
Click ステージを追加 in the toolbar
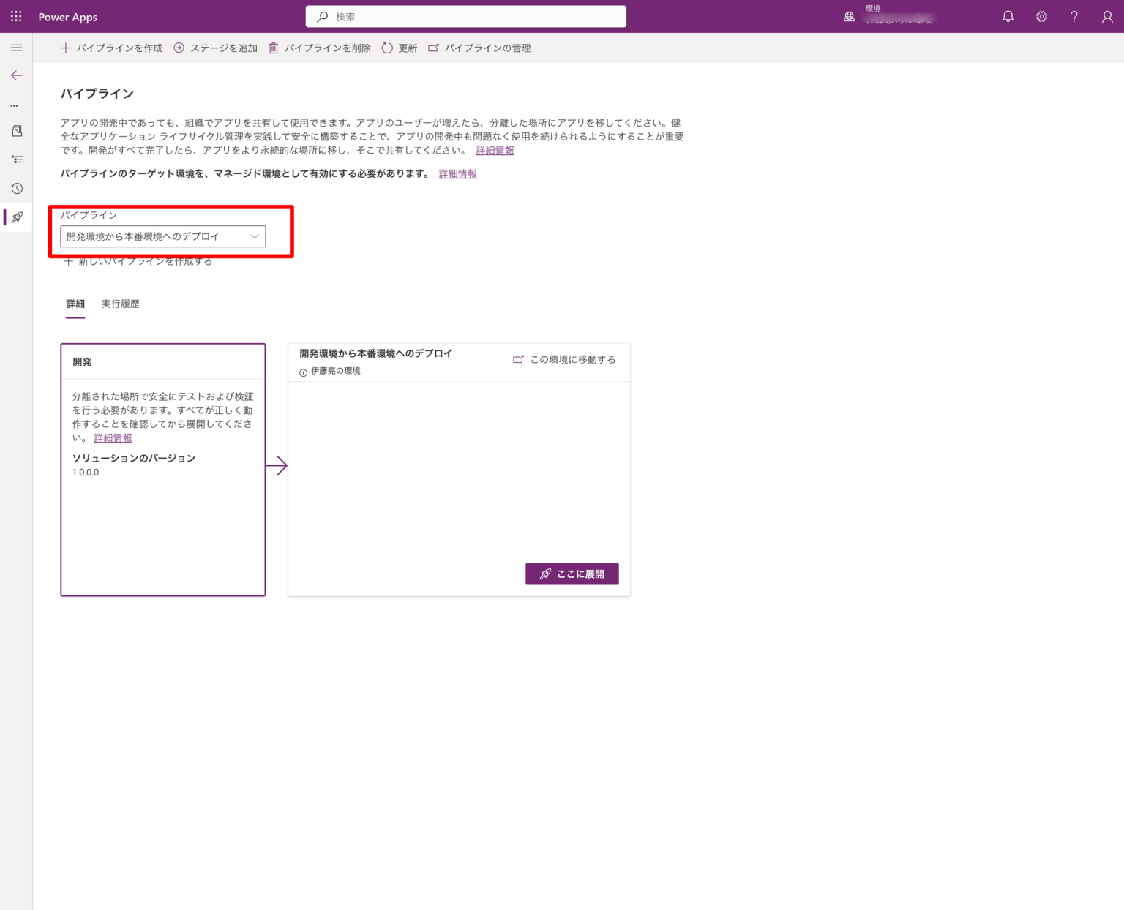pos(215,48)
